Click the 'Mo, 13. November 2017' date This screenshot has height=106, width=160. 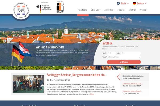point(131,86)
